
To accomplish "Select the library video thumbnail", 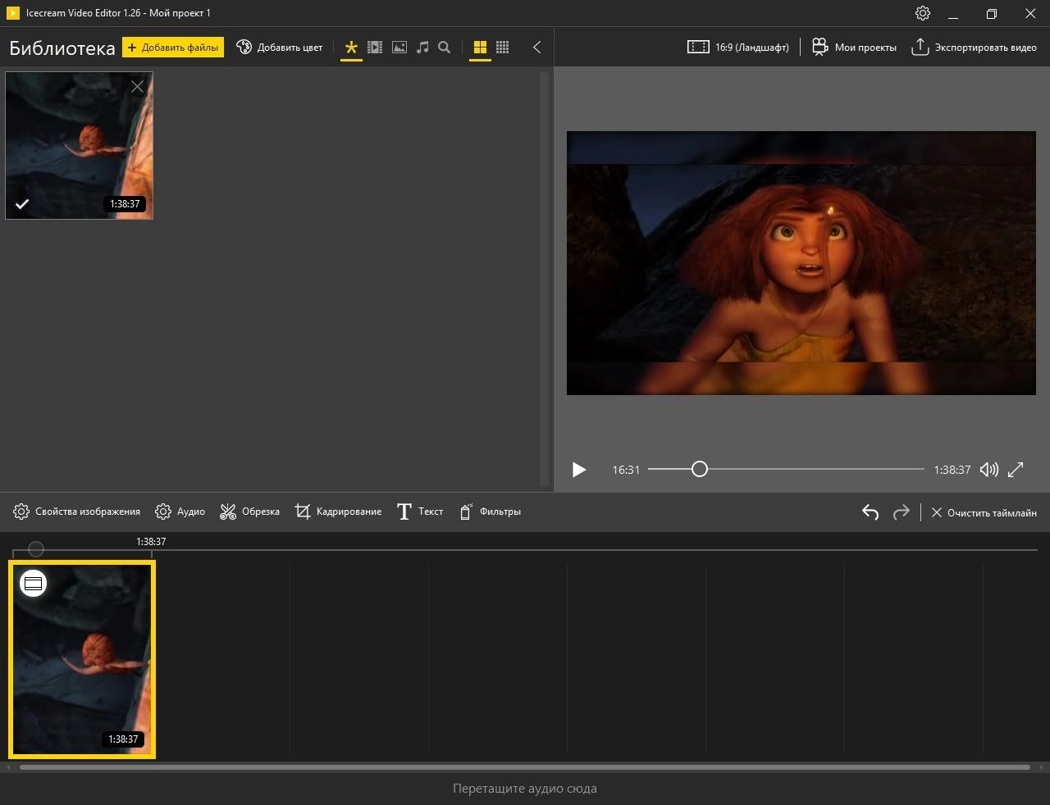I will pyautogui.click(x=79, y=145).
